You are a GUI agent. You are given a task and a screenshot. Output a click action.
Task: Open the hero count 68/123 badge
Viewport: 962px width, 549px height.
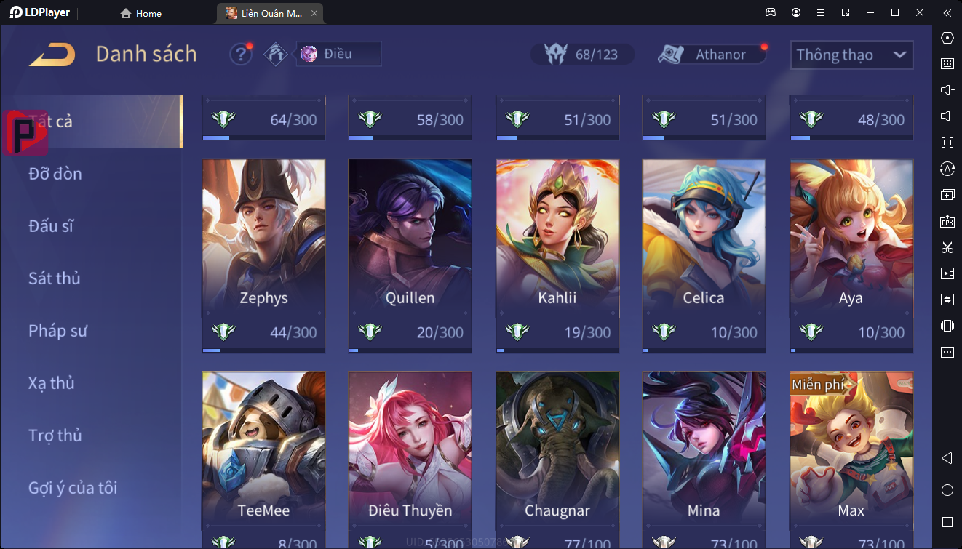[582, 55]
